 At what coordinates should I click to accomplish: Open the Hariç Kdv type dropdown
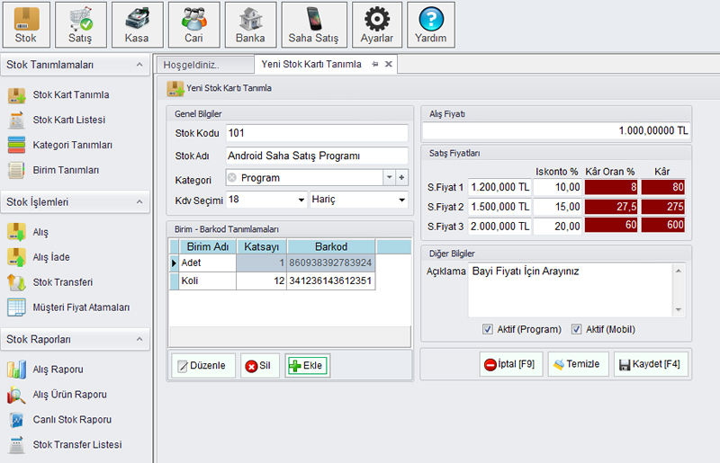[401, 200]
